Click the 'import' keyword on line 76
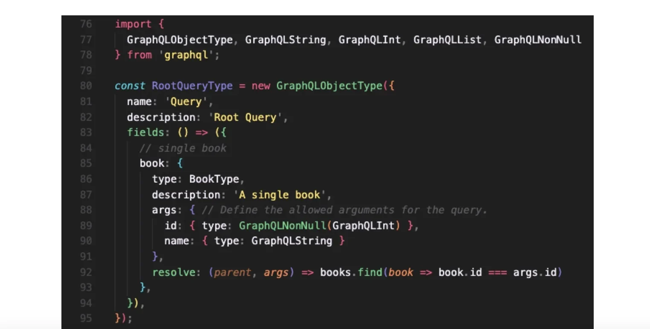This screenshot has width=650, height=329. 133,24
